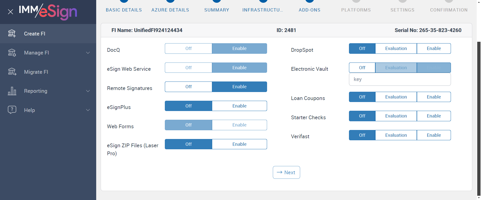Turn Remote Signatures Off
The image size is (481, 200).
click(188, 87)
